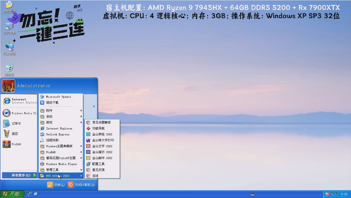351x198 pixels.
Task: Open Outlook Express from programs list
Action: coord(61,134)
